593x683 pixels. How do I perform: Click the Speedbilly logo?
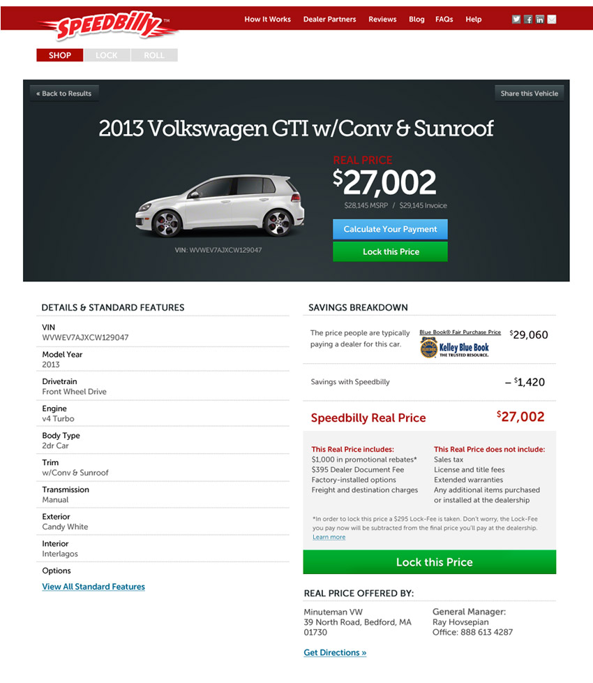pyautogui.click(x=107, y=25)
